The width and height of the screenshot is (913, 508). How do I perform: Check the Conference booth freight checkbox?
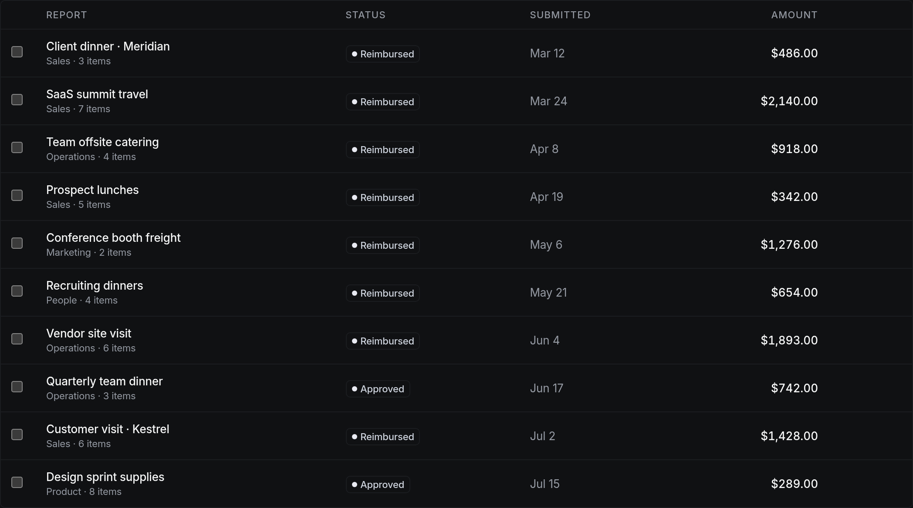(17, 243)
